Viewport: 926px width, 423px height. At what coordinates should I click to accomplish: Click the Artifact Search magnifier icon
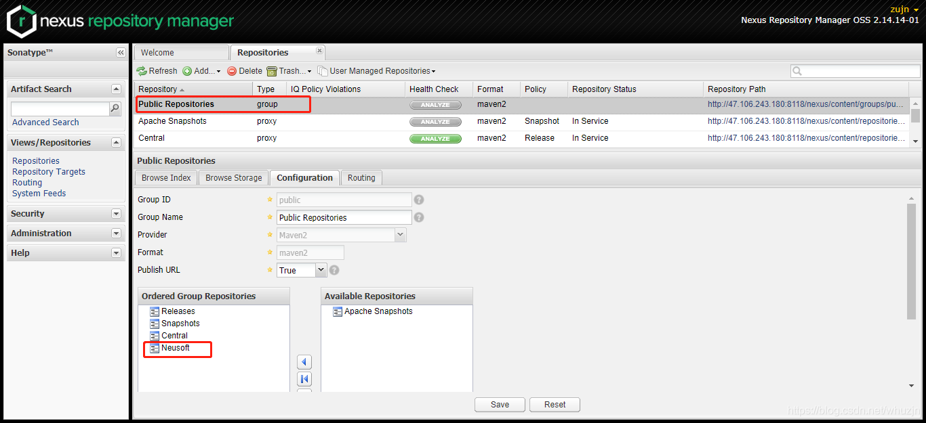pos(115,108)
